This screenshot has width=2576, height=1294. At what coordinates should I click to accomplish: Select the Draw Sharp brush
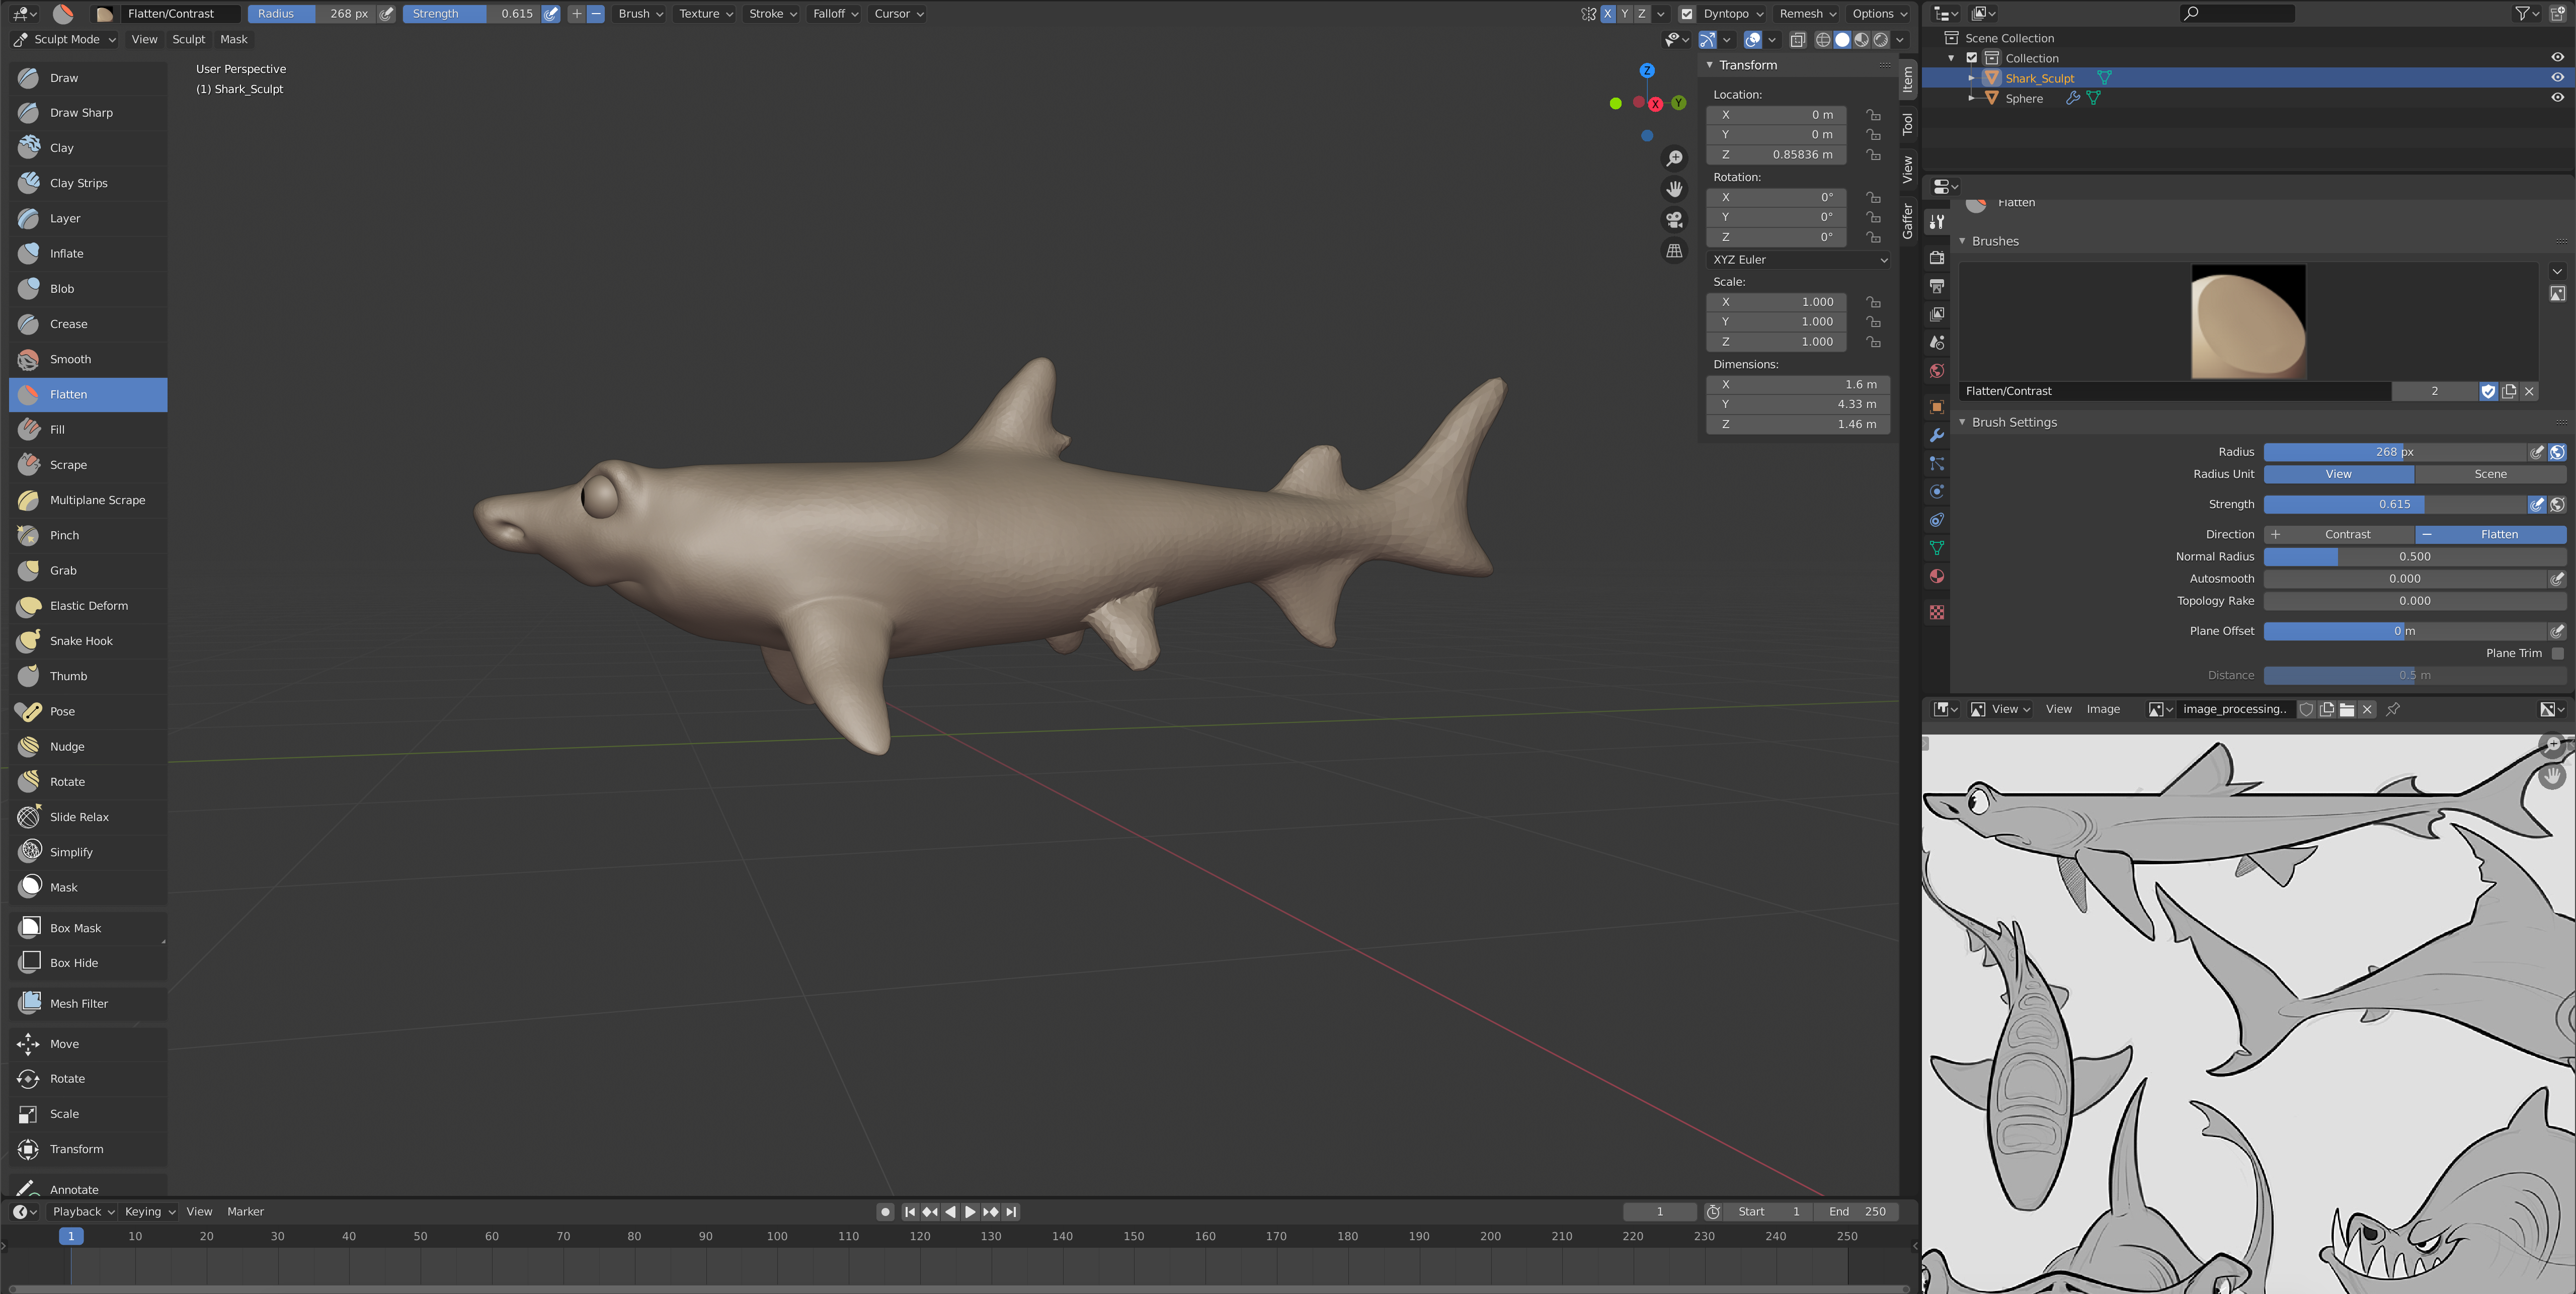pyautogui.click(x=88, y=113)
